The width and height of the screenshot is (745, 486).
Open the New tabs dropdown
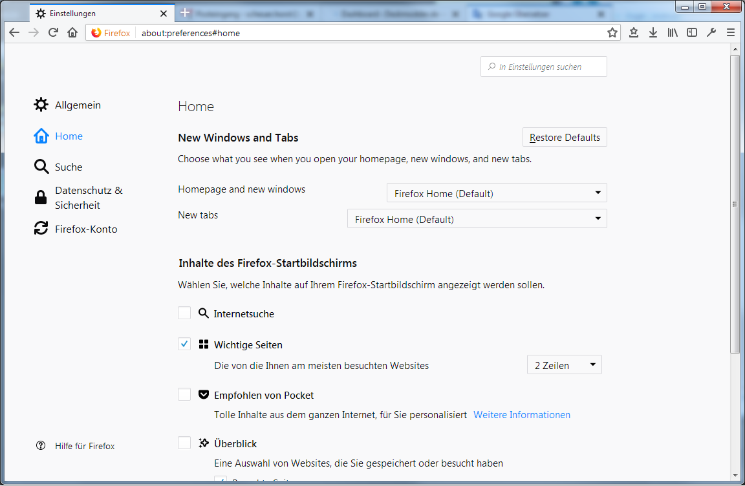(477, 219)
